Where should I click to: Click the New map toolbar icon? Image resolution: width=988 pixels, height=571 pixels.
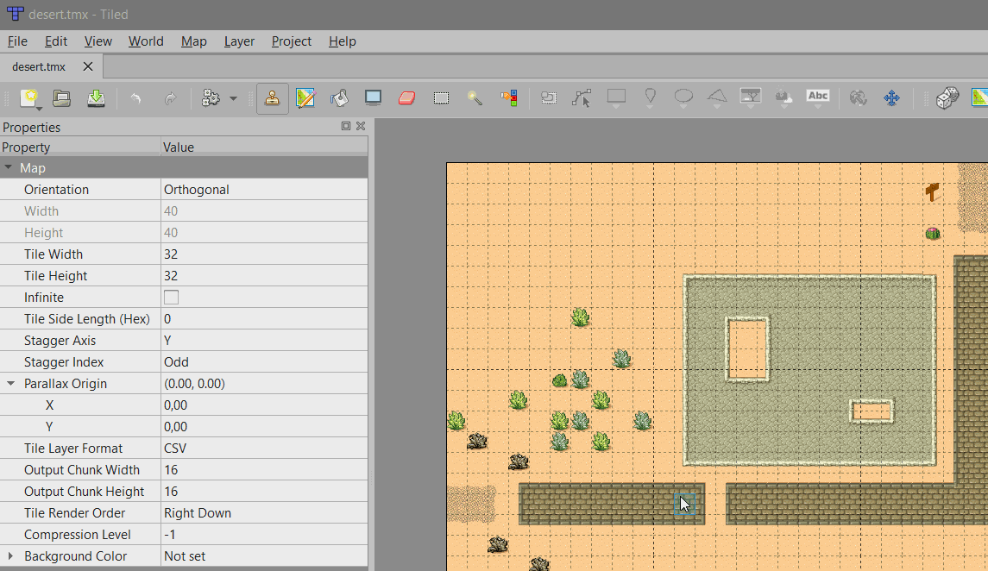(29, 98)
